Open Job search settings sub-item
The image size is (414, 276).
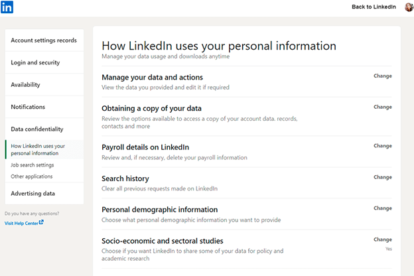33,165
